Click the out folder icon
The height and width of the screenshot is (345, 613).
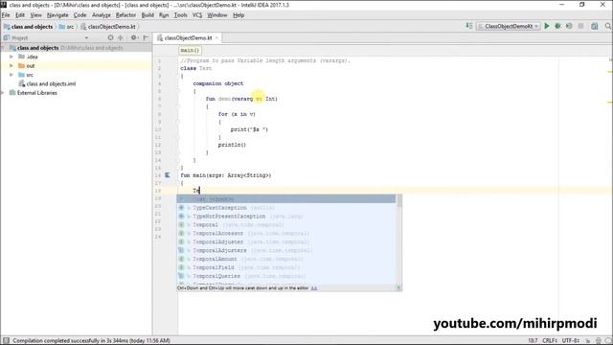[21, 66]
